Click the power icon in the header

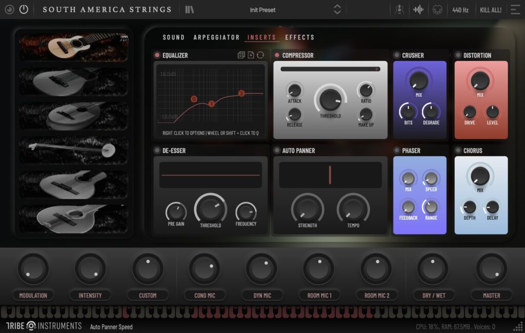coord(24,9)
